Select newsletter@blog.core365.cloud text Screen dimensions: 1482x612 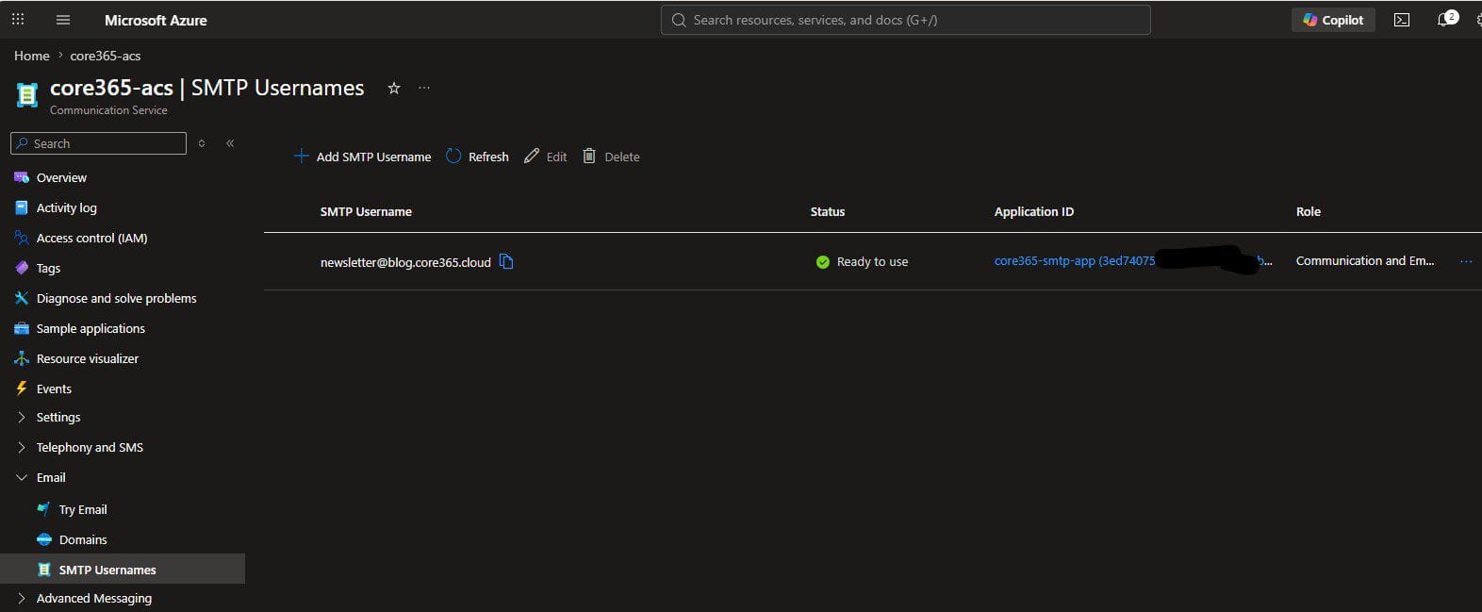pyautogui.click(x=405, y=262)
